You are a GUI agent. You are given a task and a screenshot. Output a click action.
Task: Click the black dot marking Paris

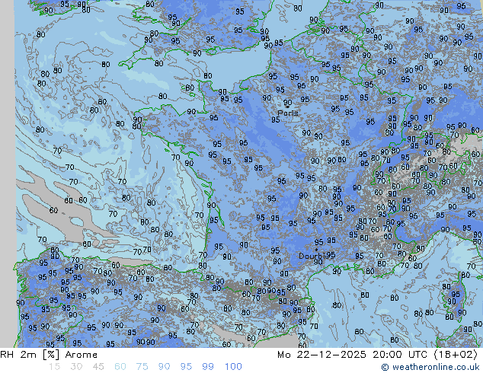coord(287,107)
